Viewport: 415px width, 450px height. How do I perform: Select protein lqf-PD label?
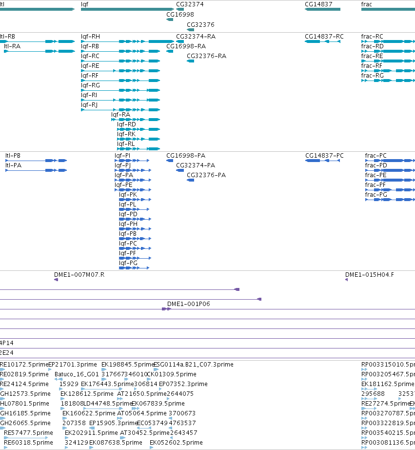128,214
